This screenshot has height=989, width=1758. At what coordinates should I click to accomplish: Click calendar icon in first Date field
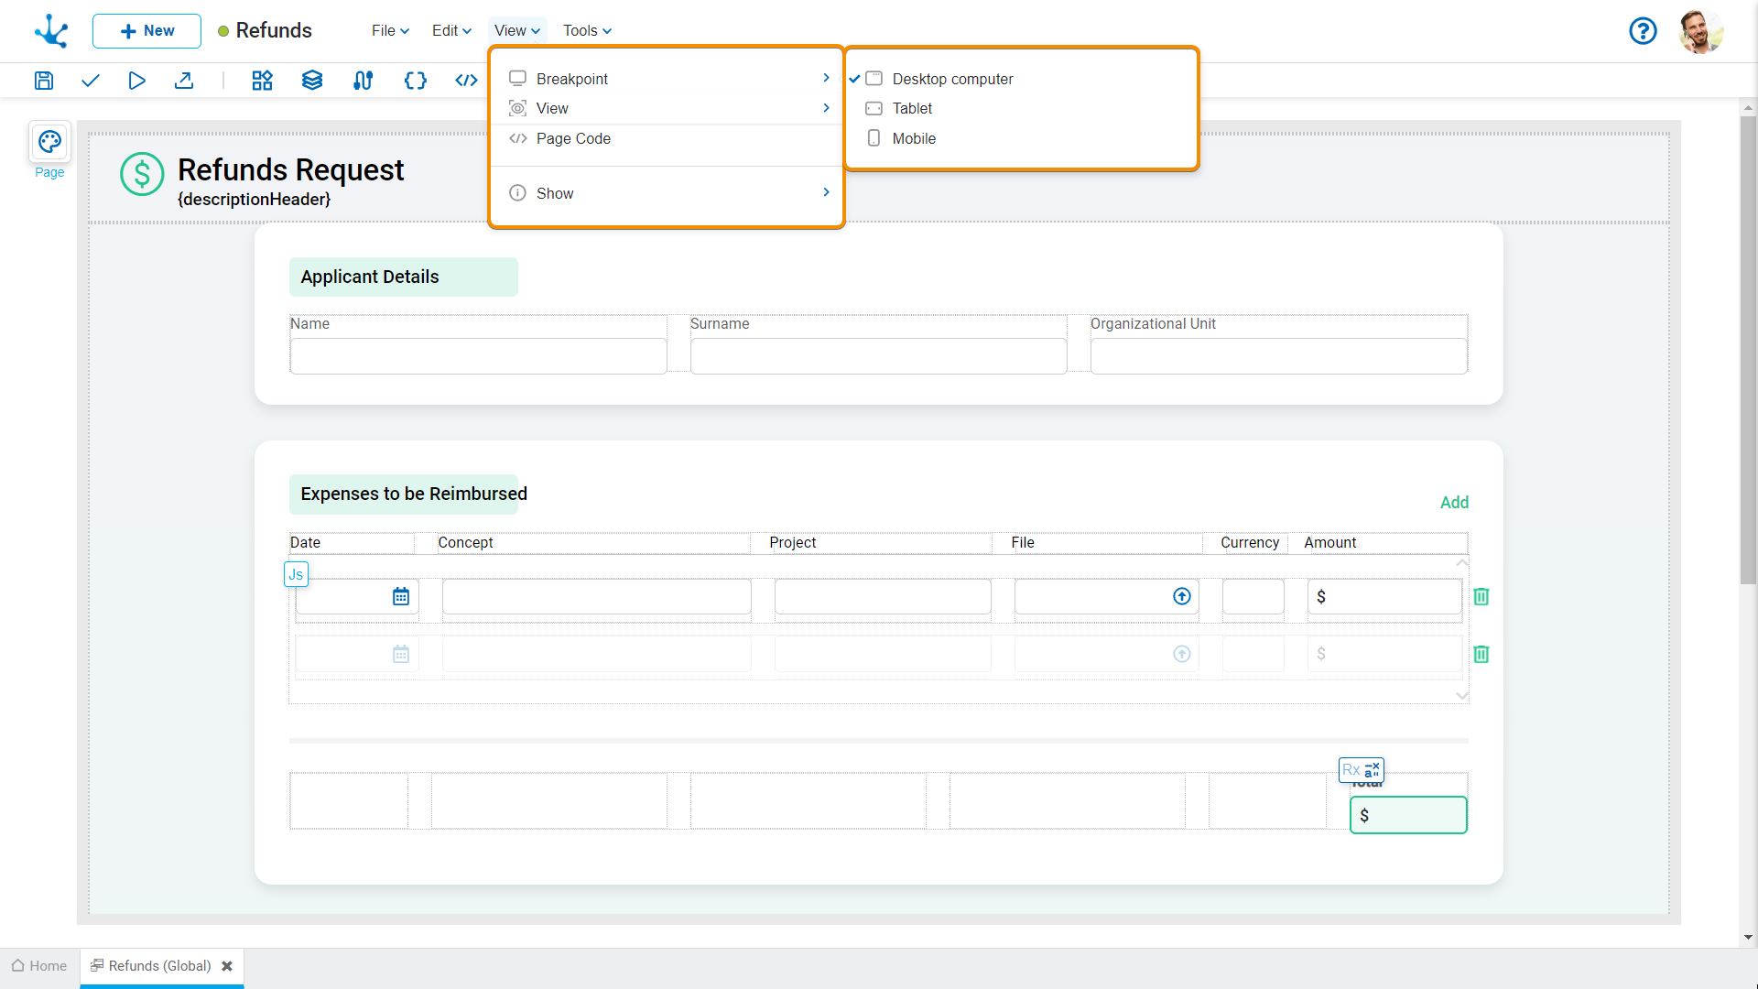(x=400, y=596)
